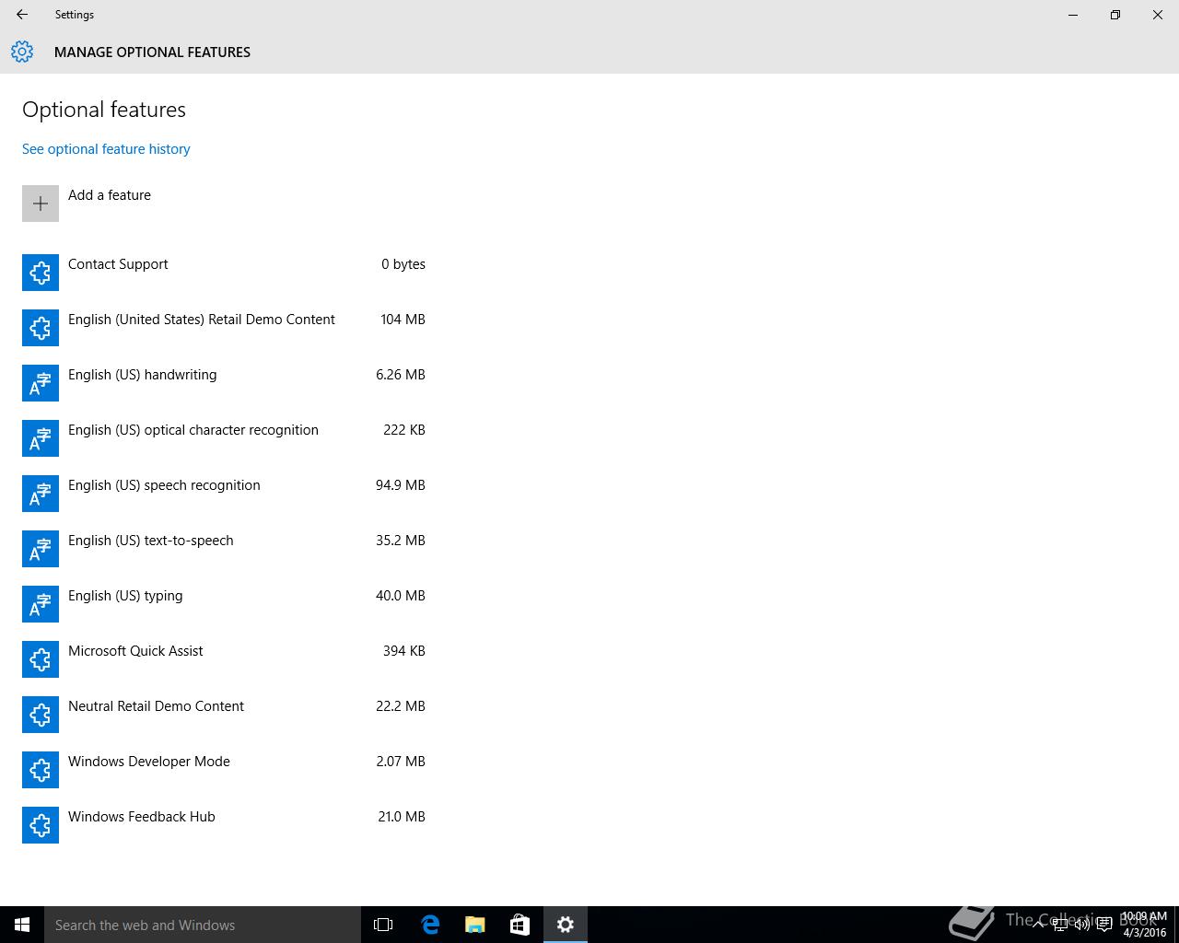Viewport: 1179px width, 943px height.
Task: Select the English (US) typing entry
Action: pos(125,596)
